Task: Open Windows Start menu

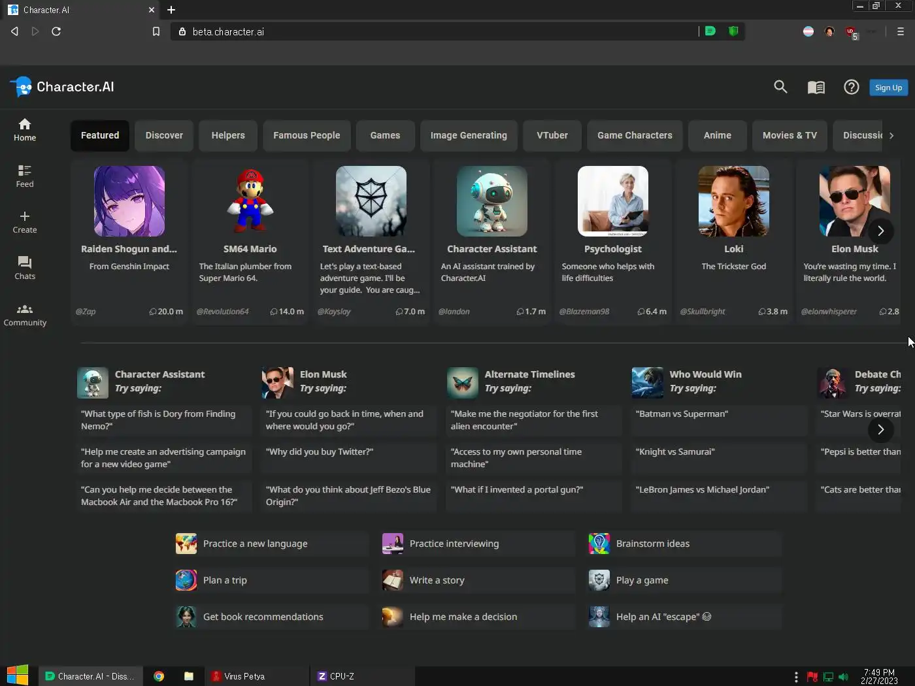Action: click(x=18, y=676)
